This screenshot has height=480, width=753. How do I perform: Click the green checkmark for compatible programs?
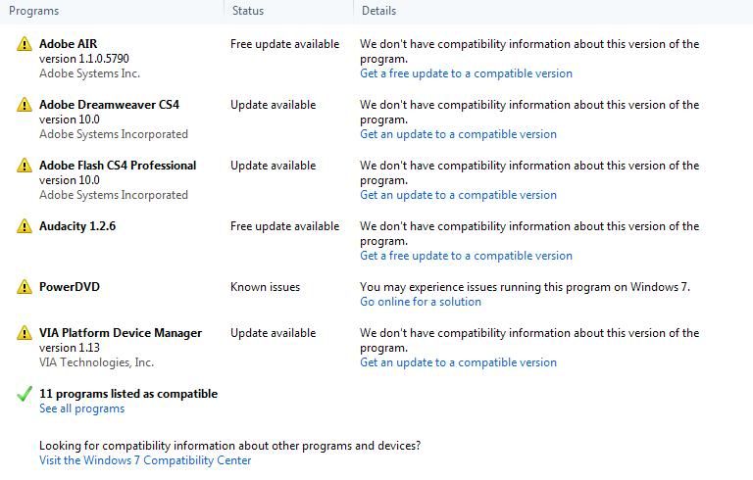click(25, 394)
